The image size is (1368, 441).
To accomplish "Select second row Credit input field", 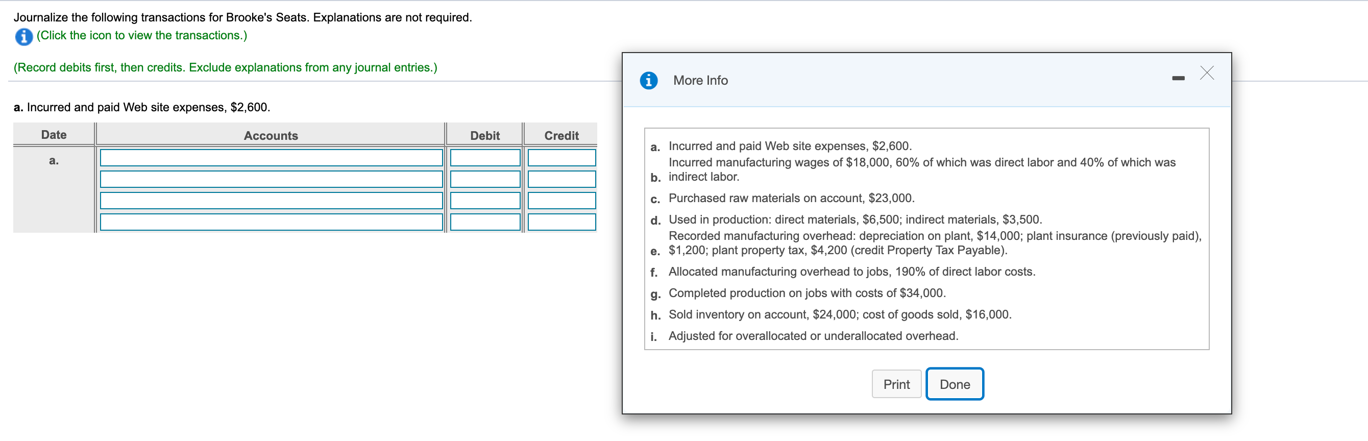I will [x=562, y=179].
